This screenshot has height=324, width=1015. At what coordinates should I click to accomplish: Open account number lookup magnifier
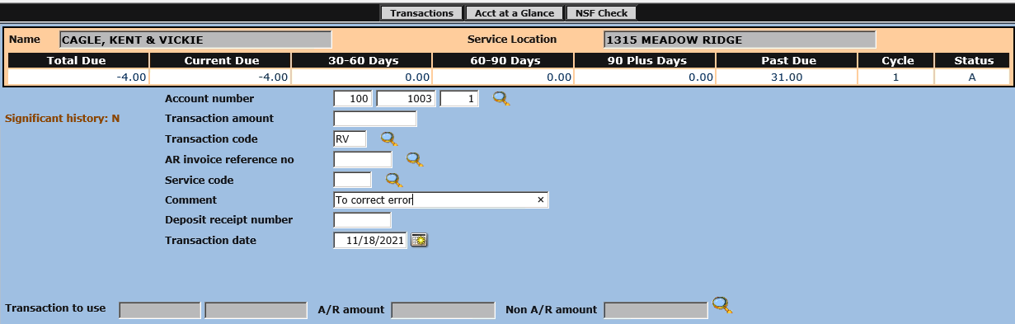pos(501,99)
